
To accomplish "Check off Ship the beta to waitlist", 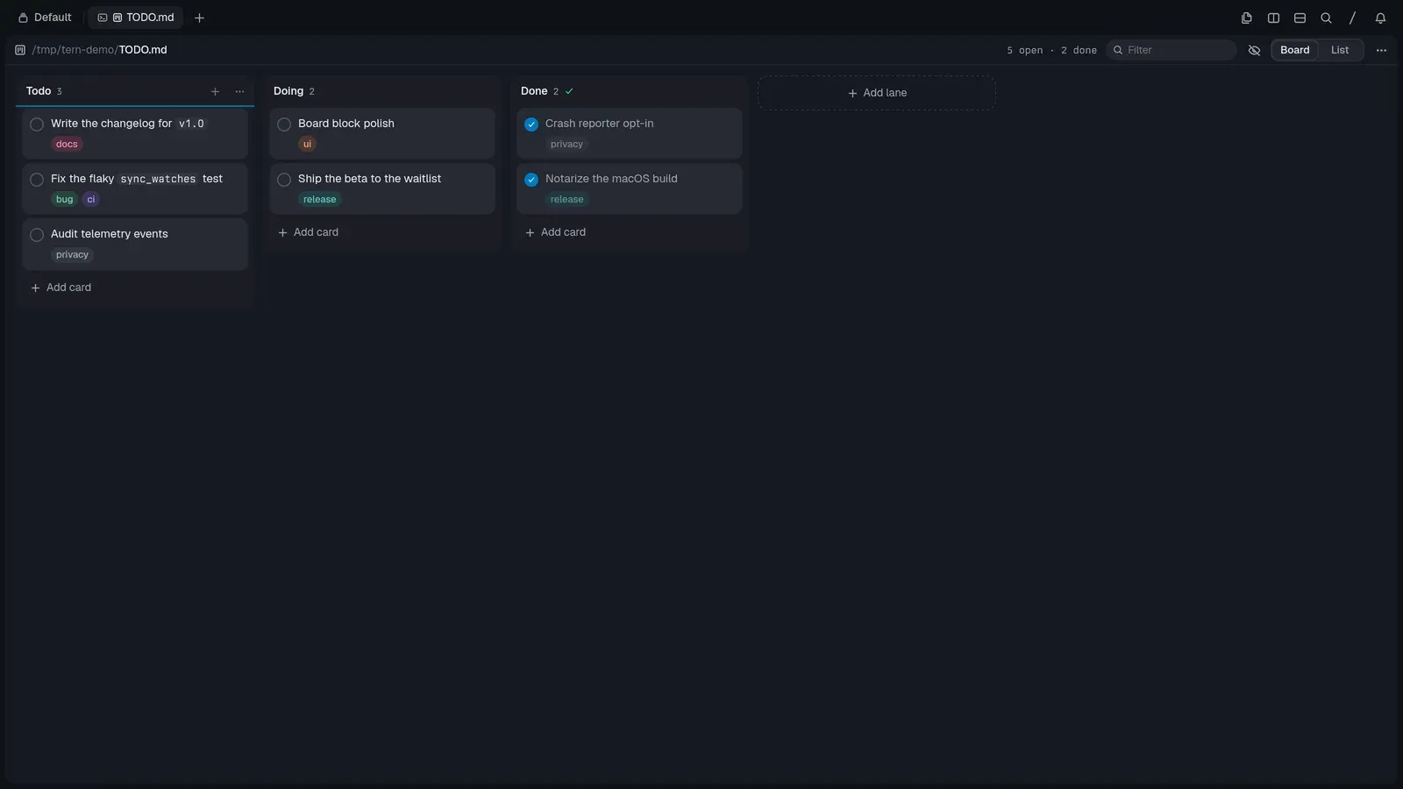I will 284,180.
